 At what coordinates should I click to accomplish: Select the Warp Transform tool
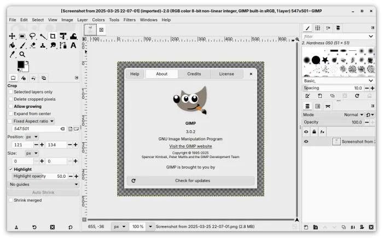point(73,37)
